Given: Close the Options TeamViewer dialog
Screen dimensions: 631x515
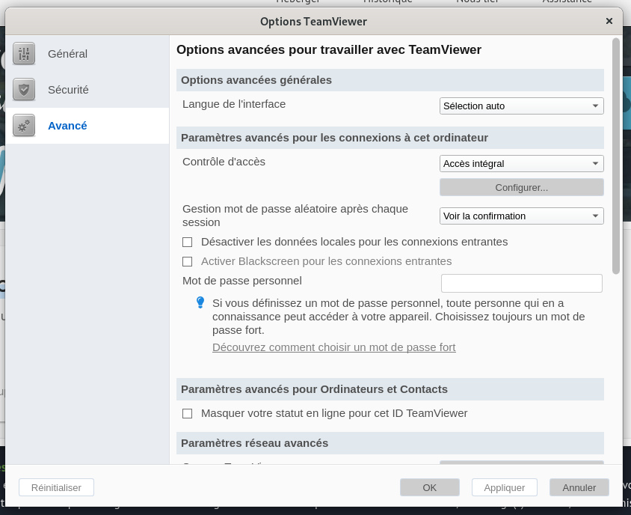Looking at the screenshot, I should [x=609, y=21].
